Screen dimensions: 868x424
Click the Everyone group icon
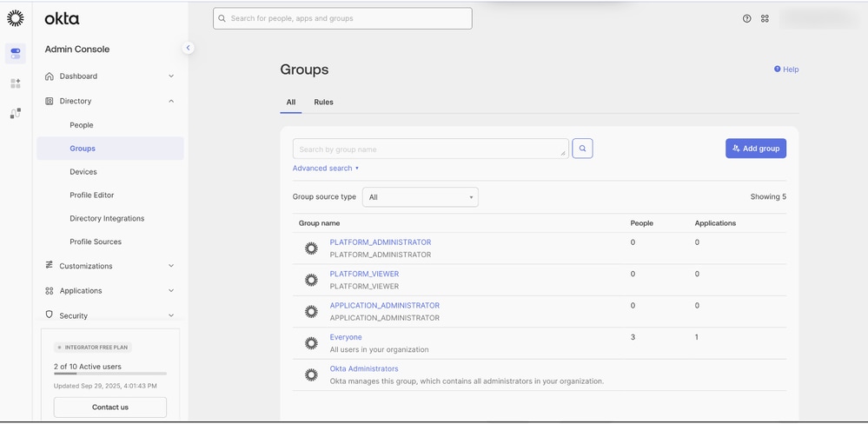(x=311, y=343)
